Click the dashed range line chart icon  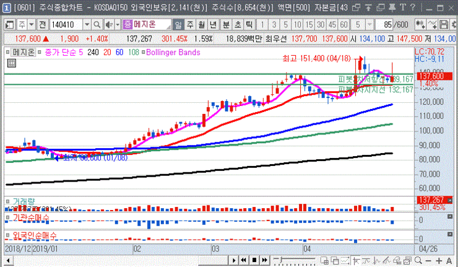click(x=345, y=260)
